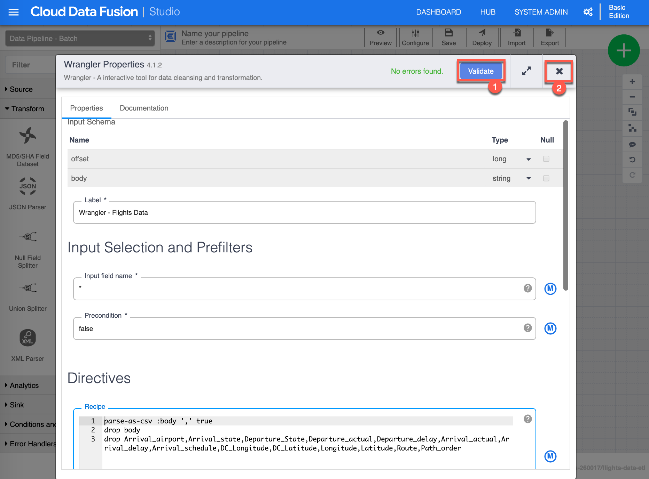The image size is (649, 479).
Task: Expand Wrangler Properties to full screen
Action: (526, 71)
